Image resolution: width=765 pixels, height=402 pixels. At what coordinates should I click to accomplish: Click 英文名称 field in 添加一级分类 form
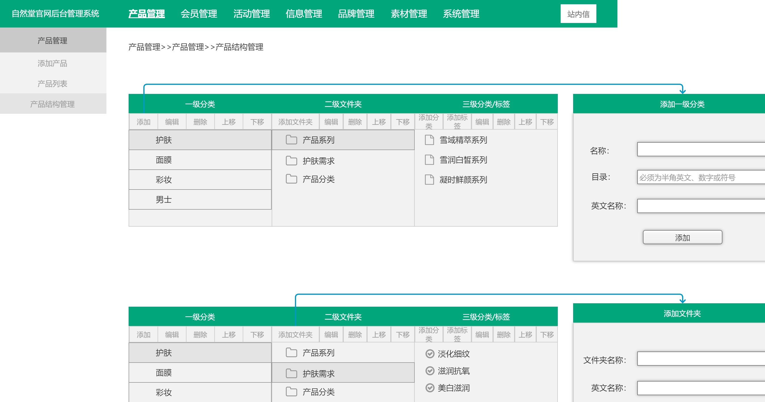click(701, 206)
